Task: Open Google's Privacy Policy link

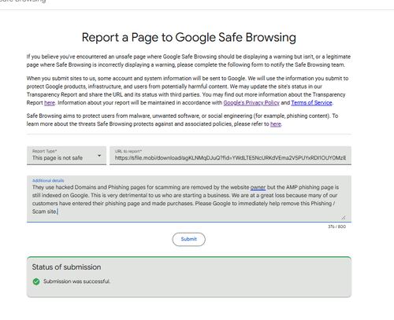Action: pos(251,103)
